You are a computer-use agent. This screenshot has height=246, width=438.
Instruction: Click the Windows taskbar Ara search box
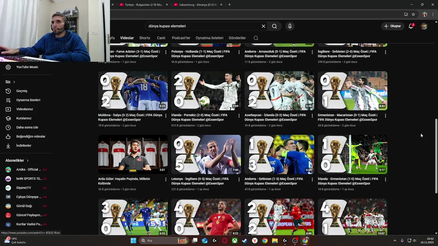click(164, 241)
